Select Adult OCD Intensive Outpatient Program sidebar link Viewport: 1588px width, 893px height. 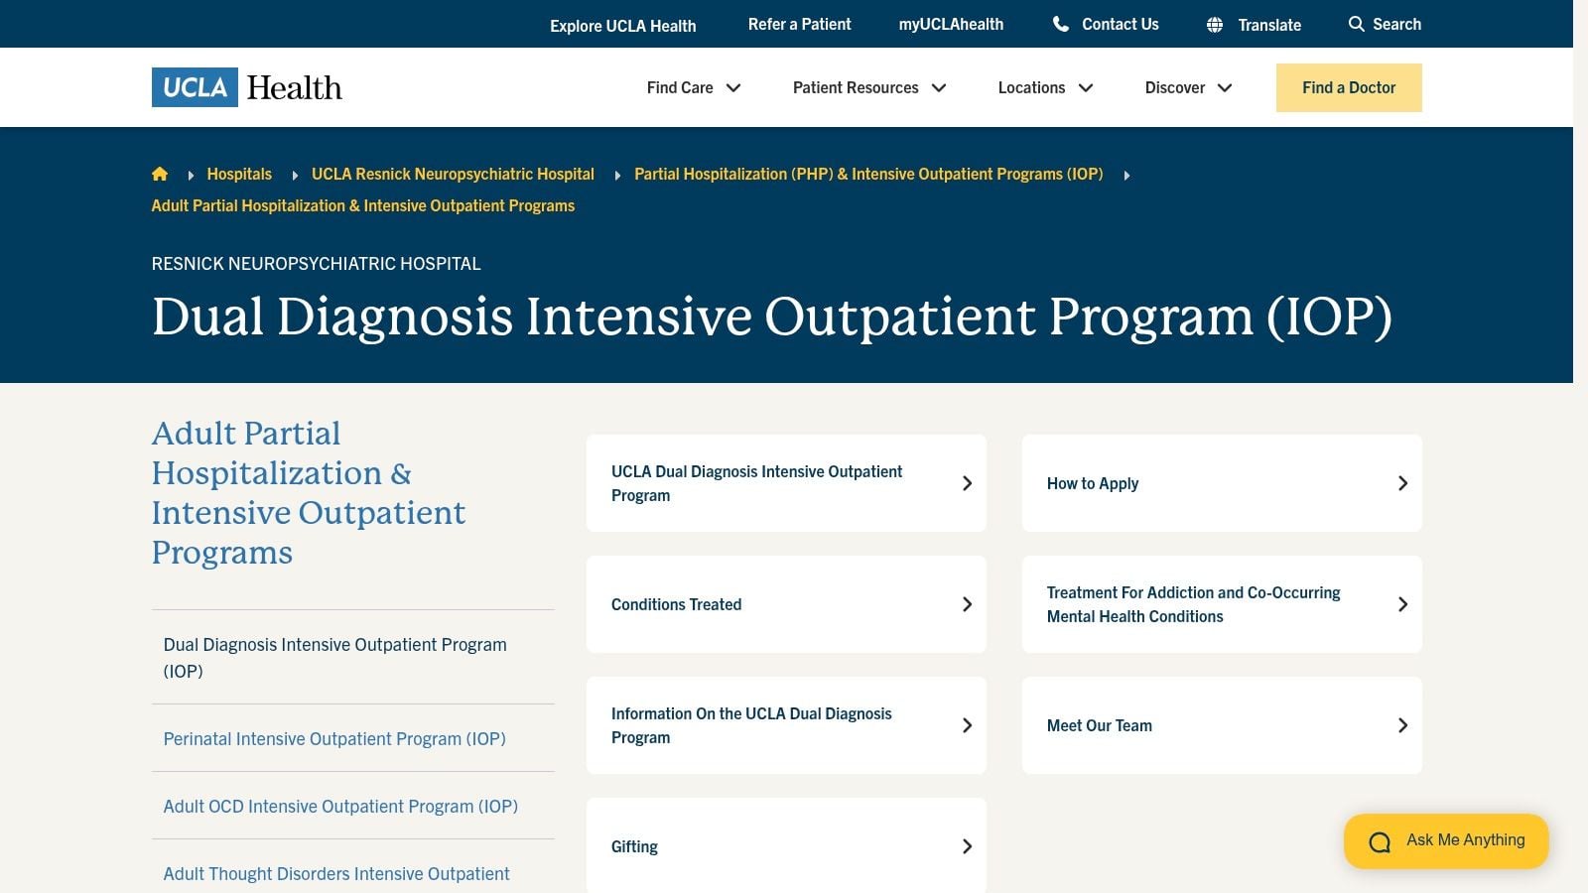point(340,807)
